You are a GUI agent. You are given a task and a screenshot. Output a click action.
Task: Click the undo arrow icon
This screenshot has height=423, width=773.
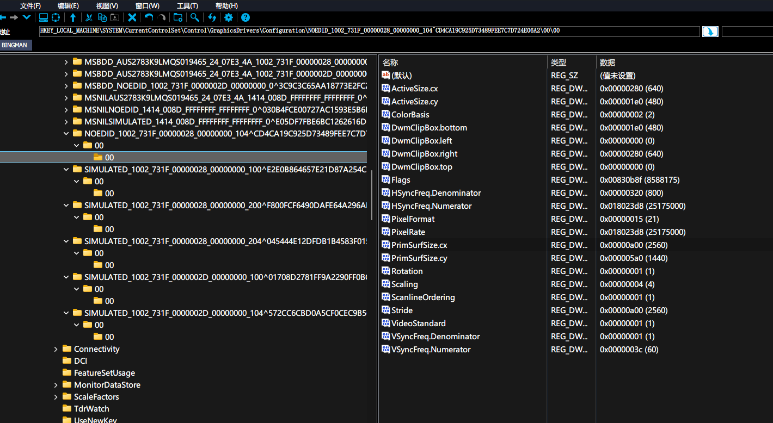tap(148, 18)
